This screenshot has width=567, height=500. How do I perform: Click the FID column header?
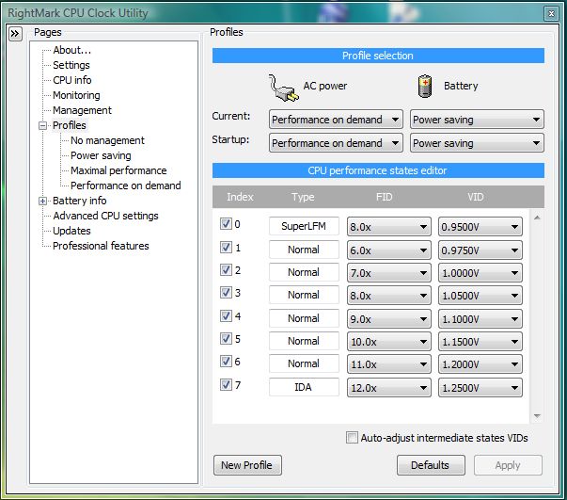(x=384, y=197)
